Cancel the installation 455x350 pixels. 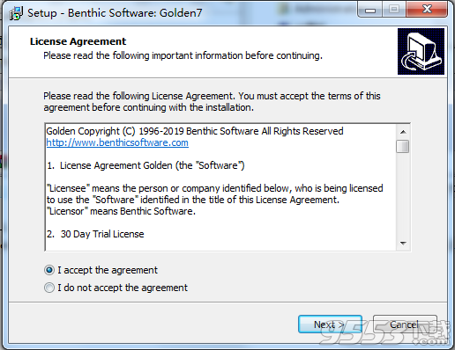[405, 324]
